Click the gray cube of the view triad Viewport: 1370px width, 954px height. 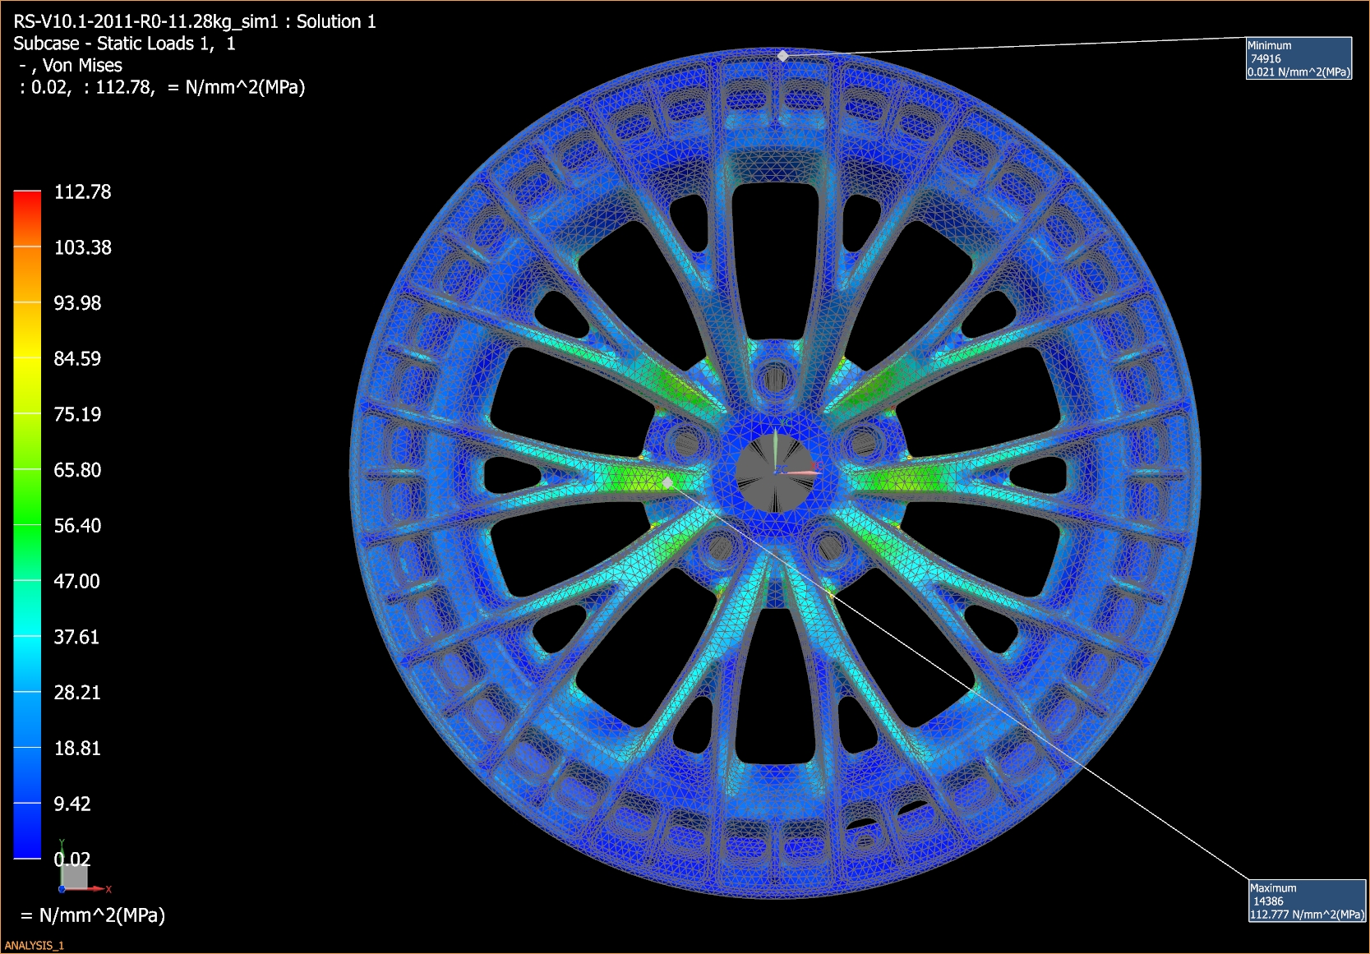click(75, 877)
